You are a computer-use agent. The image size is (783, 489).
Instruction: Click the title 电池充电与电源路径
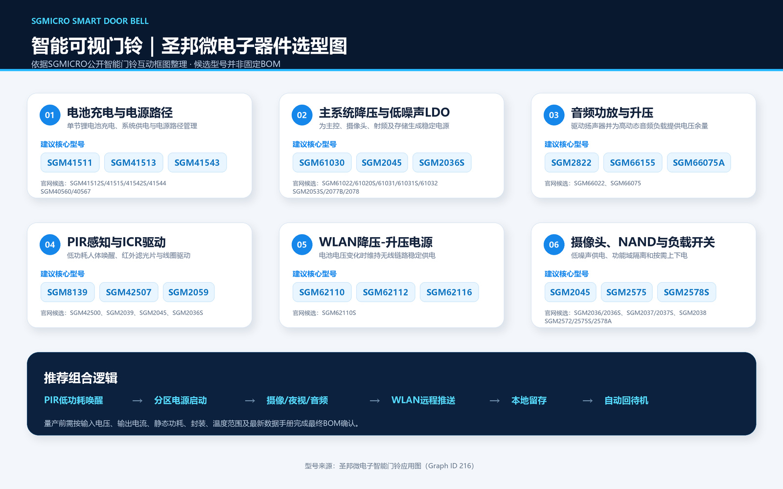click(x=120, y=113)
